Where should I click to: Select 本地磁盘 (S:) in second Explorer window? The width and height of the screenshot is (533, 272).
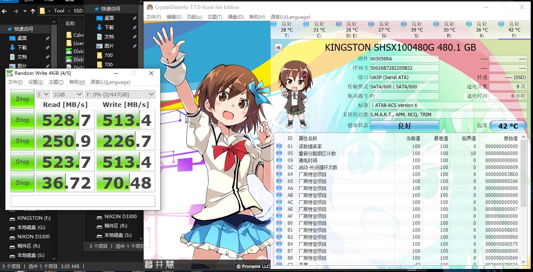118,235
